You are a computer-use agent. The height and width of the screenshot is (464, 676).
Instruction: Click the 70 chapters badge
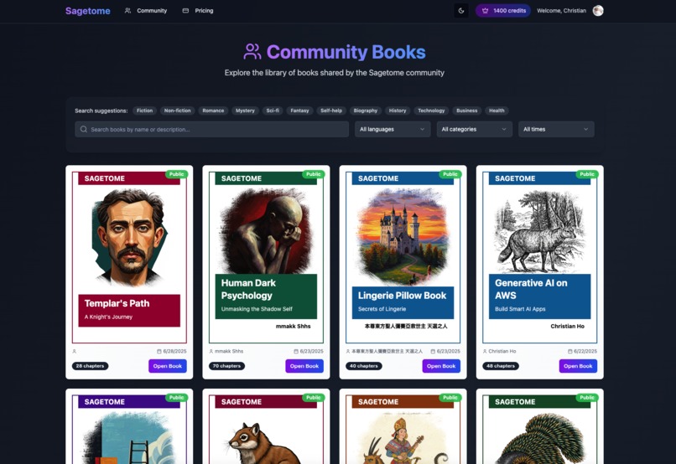coord(226,366)
